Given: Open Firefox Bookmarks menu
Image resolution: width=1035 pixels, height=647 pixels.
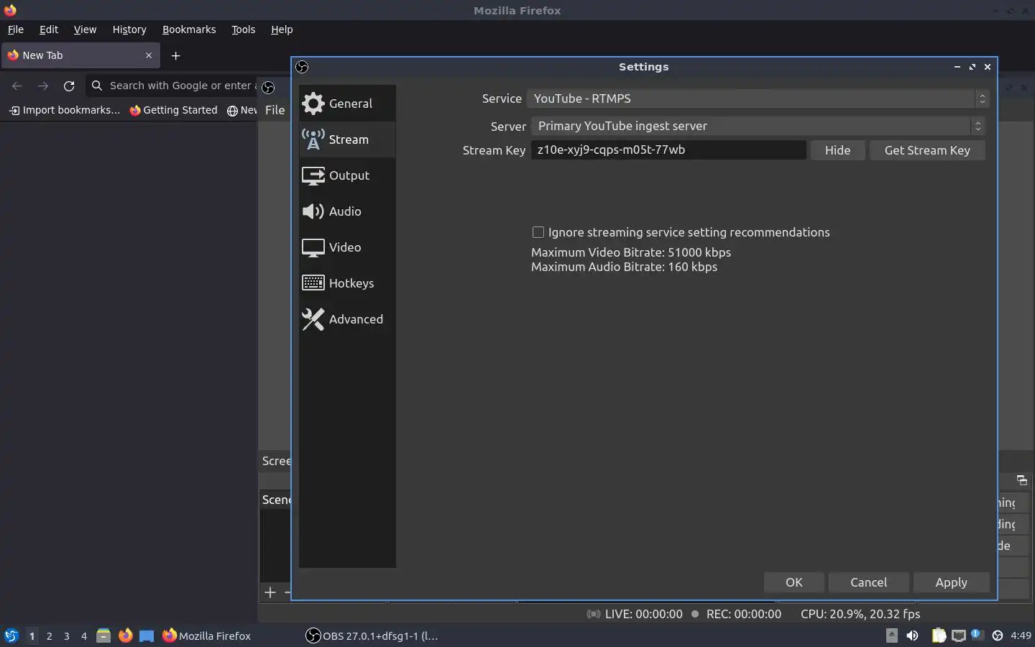Looking at the screenshot, I should pyautogui.click(x=189, y=29).
